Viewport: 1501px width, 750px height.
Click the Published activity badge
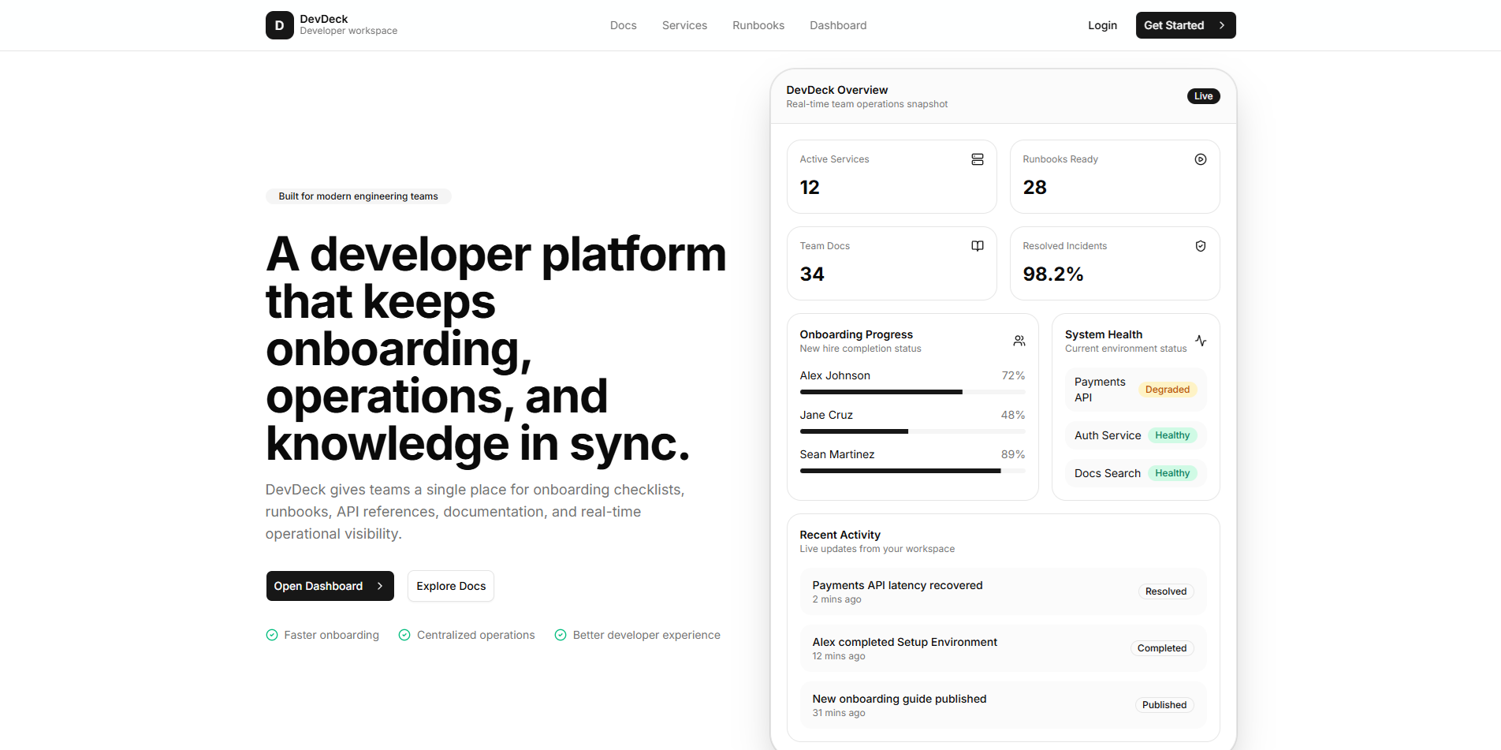point(1164,705)
